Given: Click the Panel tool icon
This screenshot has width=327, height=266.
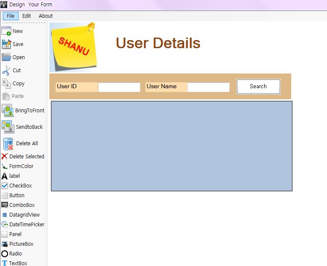Looking at the screenshot, I should 4,234.
